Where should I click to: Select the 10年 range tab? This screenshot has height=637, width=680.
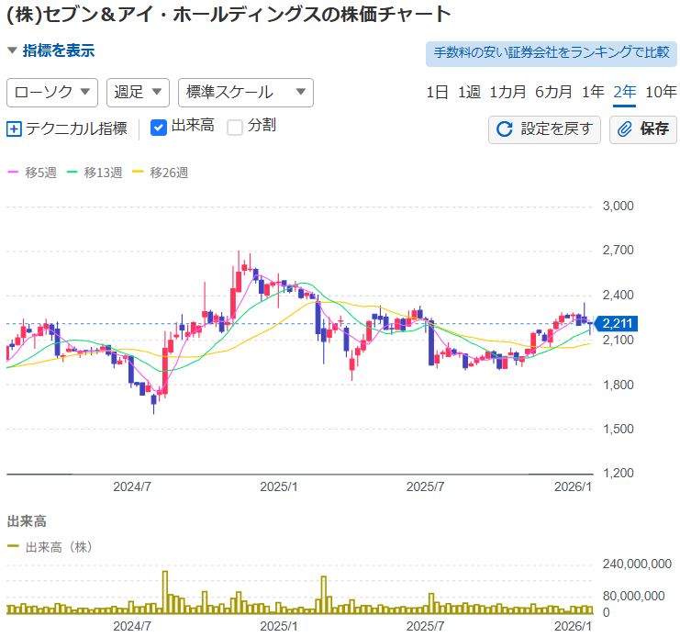tap(661, 92)
